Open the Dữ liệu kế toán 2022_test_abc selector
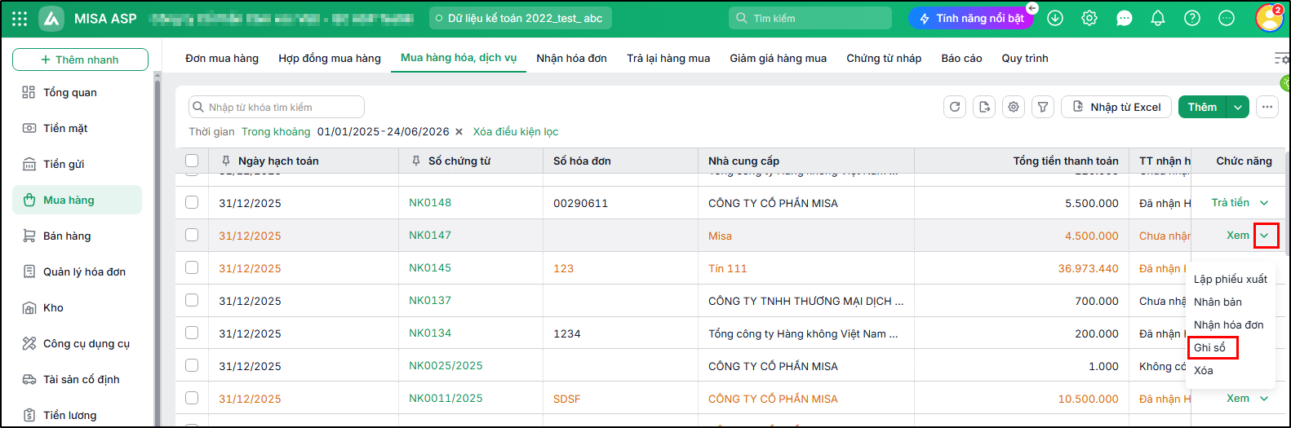The width and height of the screenshot is (1291, 428). [521, 18]
